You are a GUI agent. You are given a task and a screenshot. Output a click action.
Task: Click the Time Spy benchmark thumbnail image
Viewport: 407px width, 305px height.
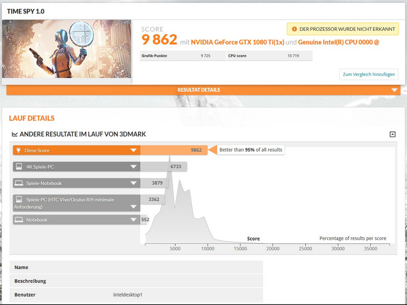click(x=67, y=49)
